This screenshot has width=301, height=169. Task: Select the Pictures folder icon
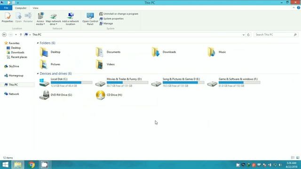[x=44, y=64]
